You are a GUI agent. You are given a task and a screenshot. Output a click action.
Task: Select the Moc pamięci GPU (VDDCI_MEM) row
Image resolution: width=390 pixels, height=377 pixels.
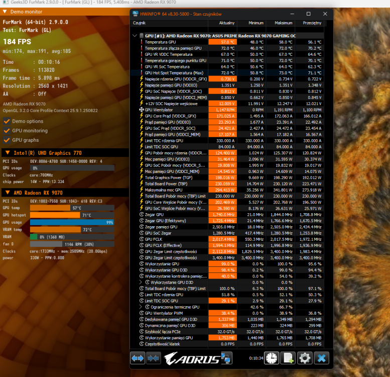(227, 171)
